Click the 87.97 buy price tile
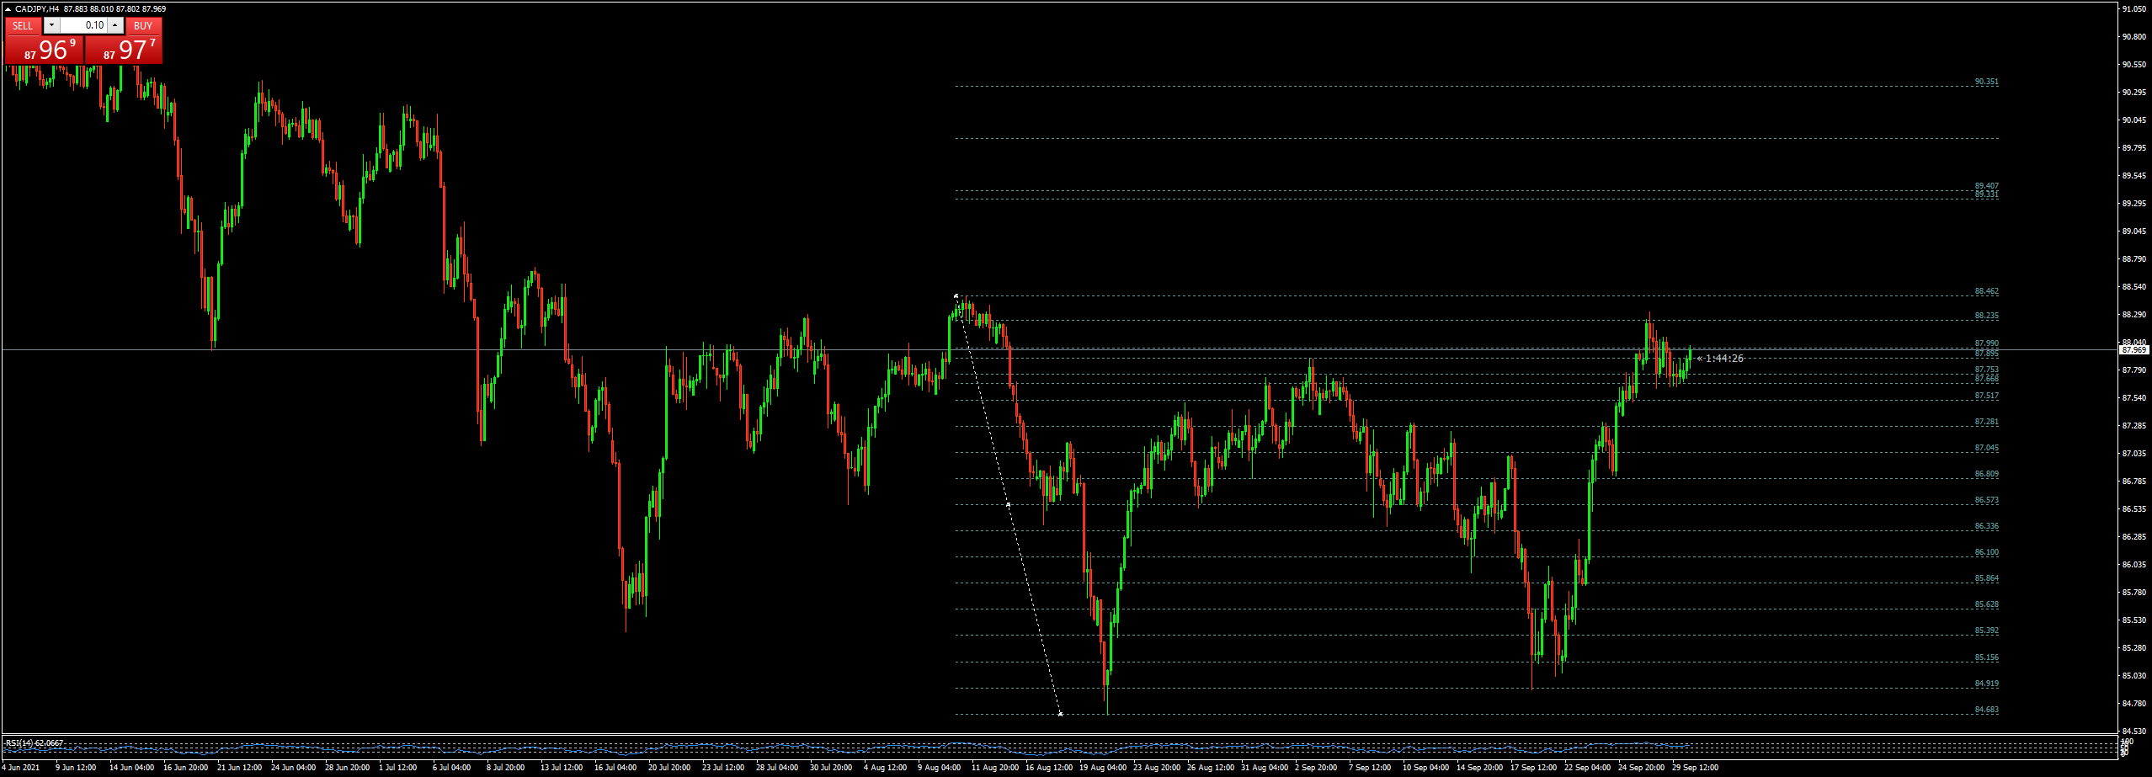Image resolution: width=2152 pixels, height=777 pixels. coord(124,51)
